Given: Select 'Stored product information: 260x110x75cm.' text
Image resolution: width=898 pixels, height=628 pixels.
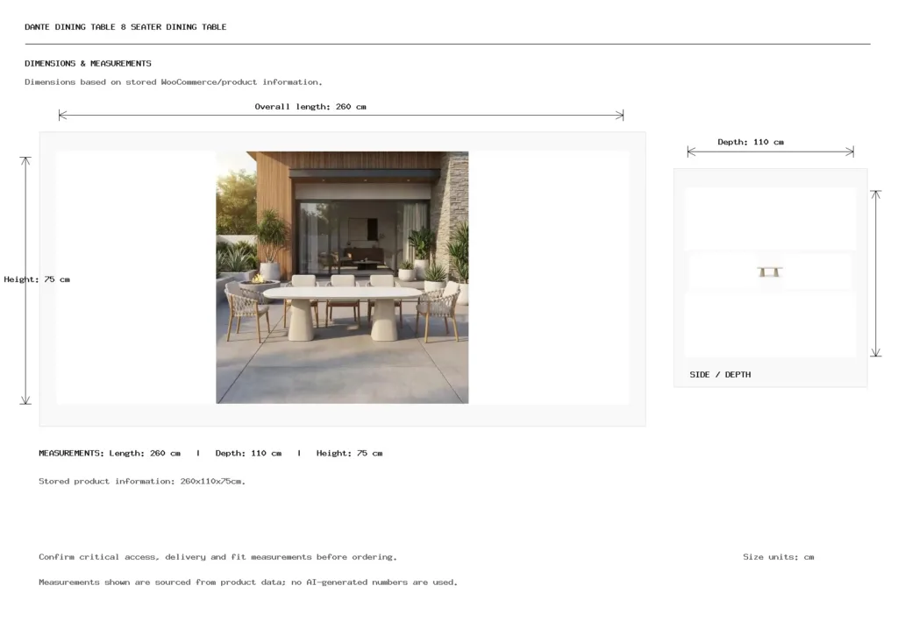Looking at the screenshot, I should (x=142, y=481).
